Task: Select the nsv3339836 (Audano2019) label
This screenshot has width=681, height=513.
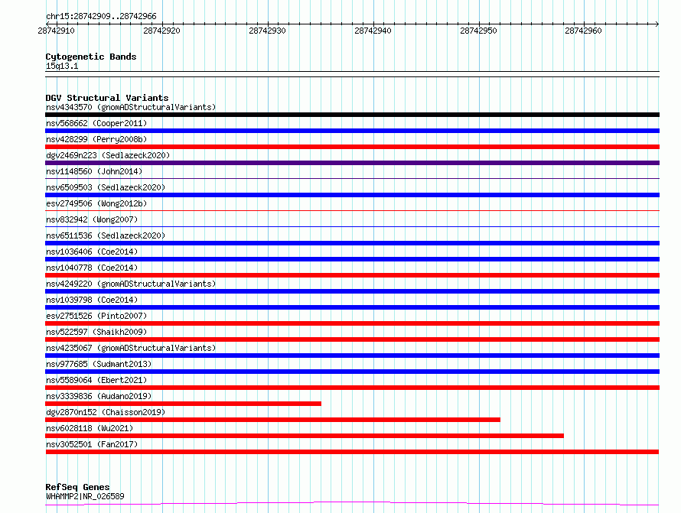Action: (99, 396)
